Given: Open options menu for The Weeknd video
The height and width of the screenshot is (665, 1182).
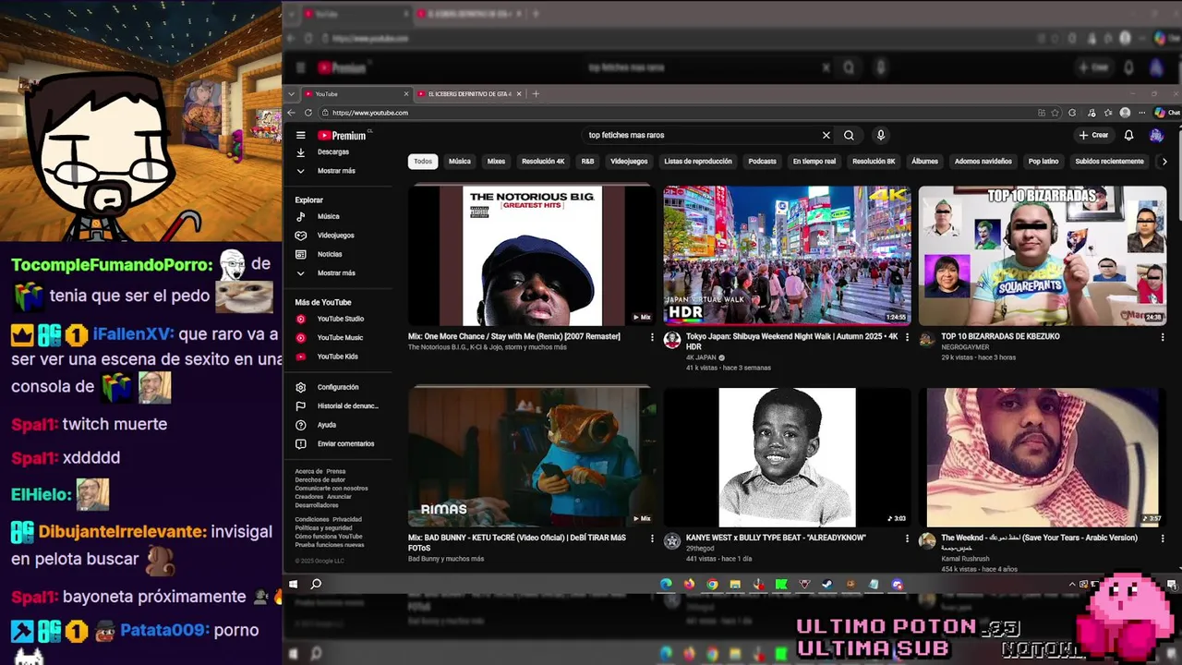Looking at the screenshot, I should point(1162,538).
